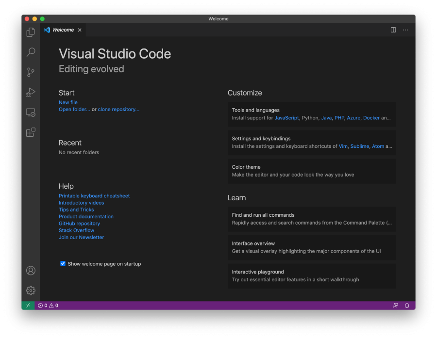Install Vim keybindings link
The width and height of the screenshot is (437, 338).
(343, 146)
